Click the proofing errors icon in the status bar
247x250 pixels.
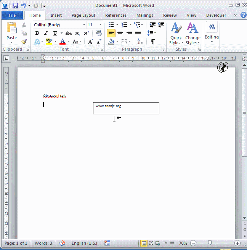[62, 243]
